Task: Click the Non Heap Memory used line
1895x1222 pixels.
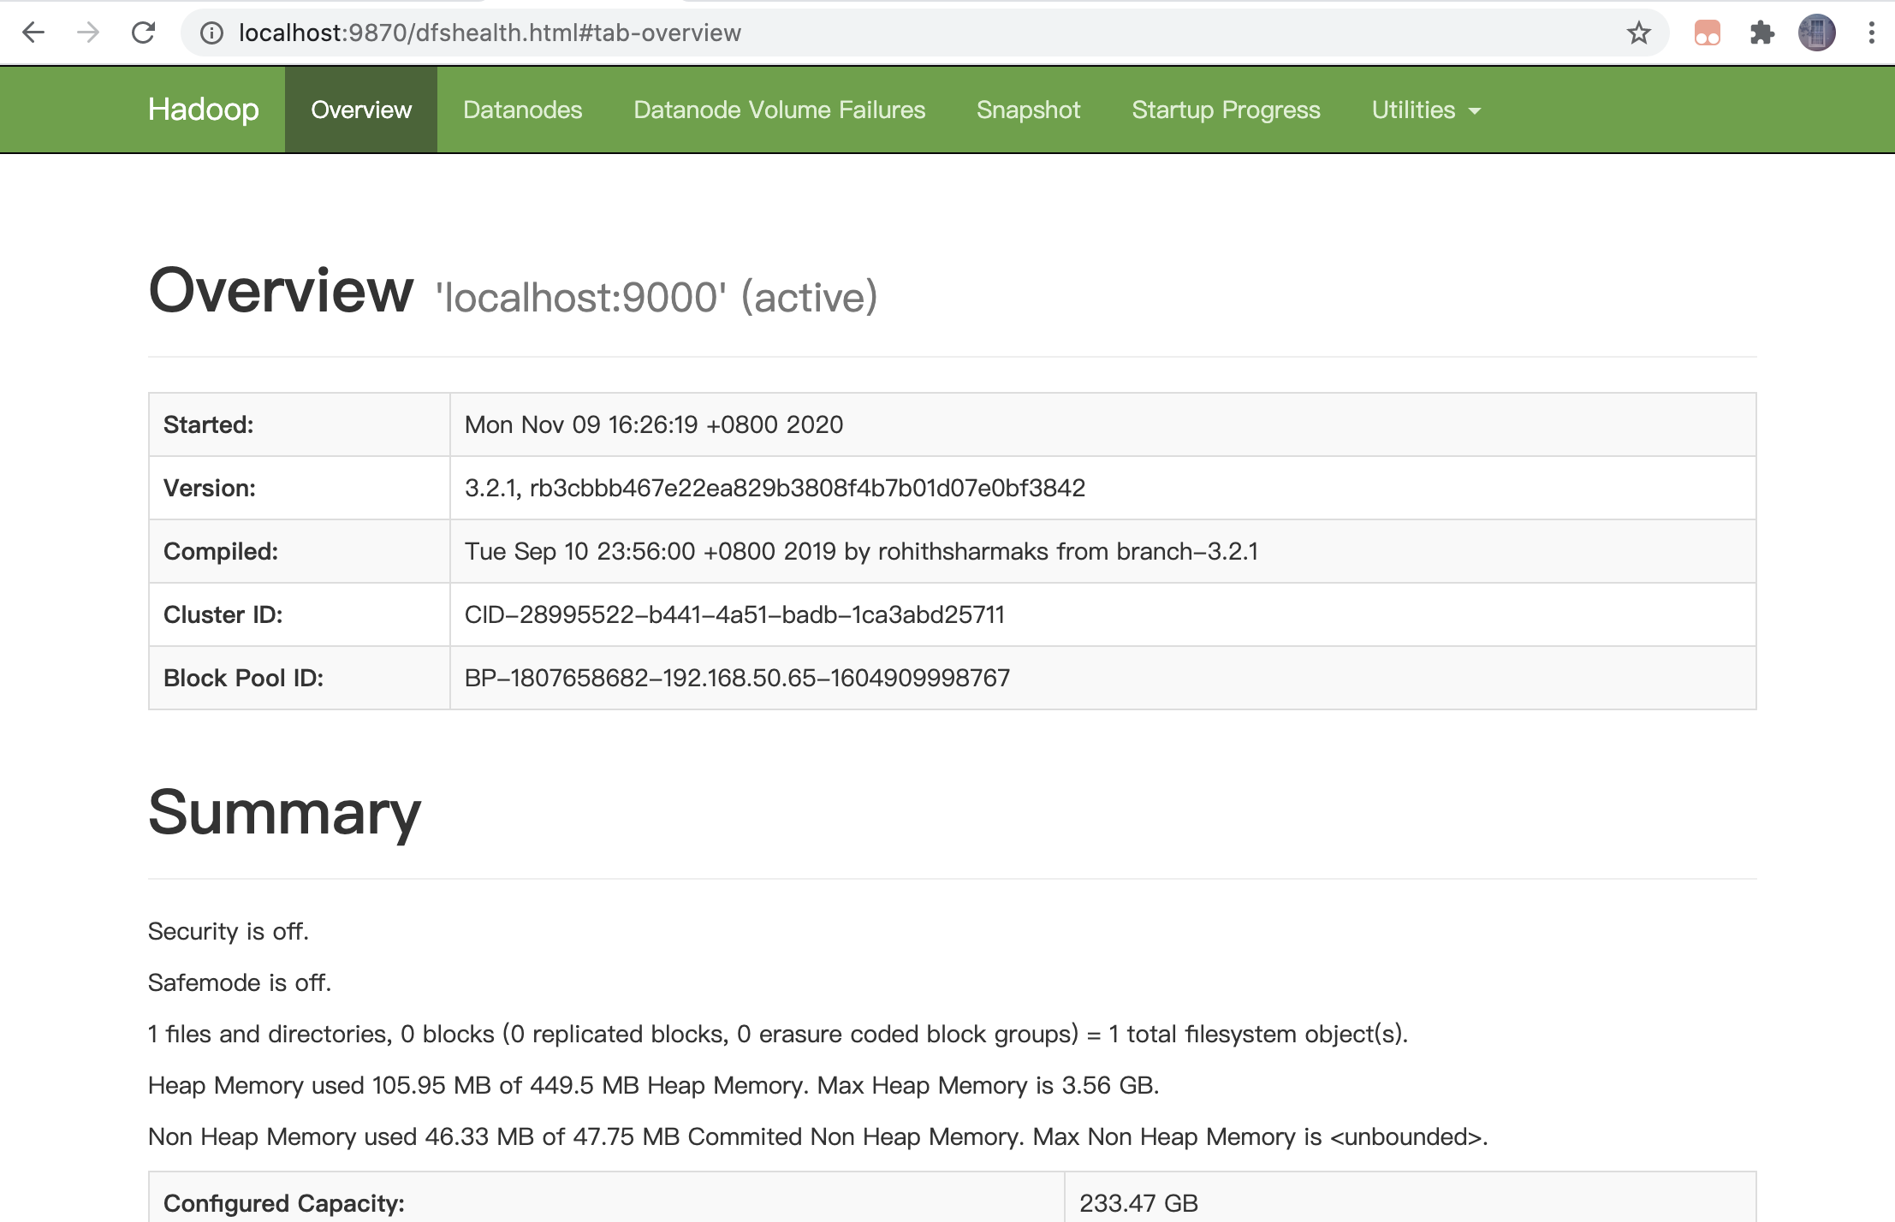Action: coord(817,1136)
